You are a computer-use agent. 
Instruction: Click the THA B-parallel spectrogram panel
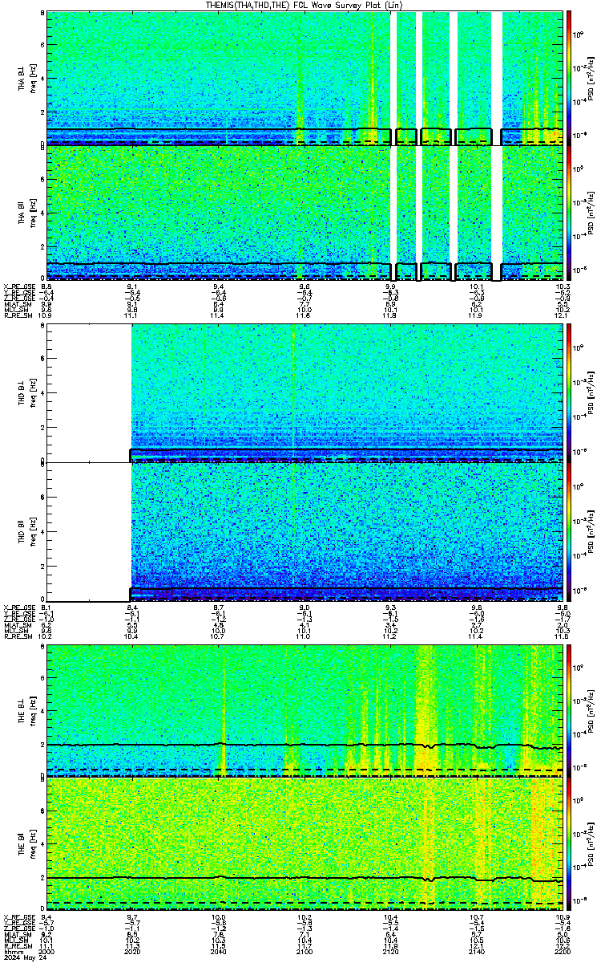305,213
